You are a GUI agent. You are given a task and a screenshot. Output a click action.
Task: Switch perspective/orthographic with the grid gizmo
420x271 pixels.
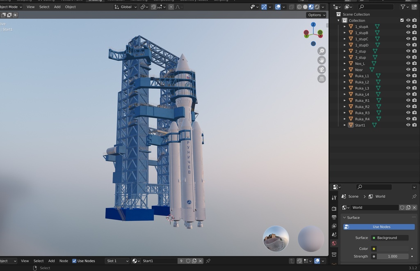[322, 79]
